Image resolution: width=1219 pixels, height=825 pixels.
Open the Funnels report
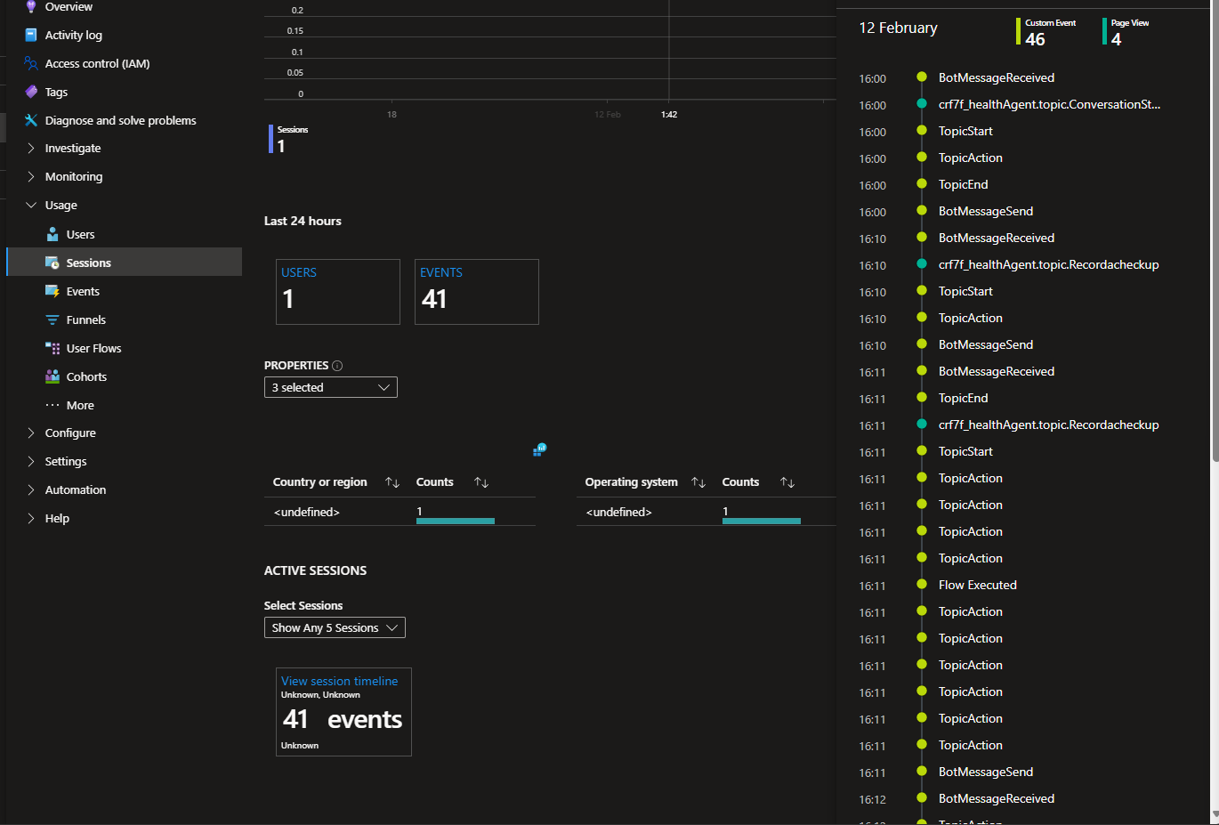[x=86, y=319]
